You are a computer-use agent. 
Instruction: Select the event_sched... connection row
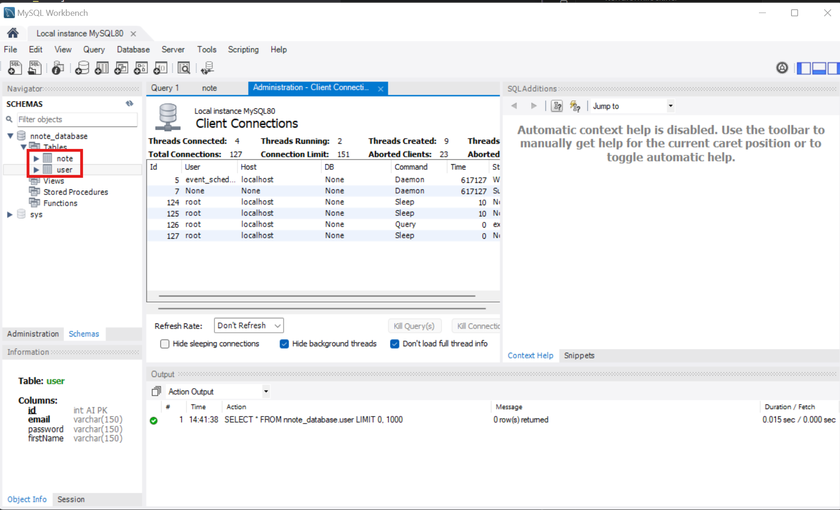(323, 180)
